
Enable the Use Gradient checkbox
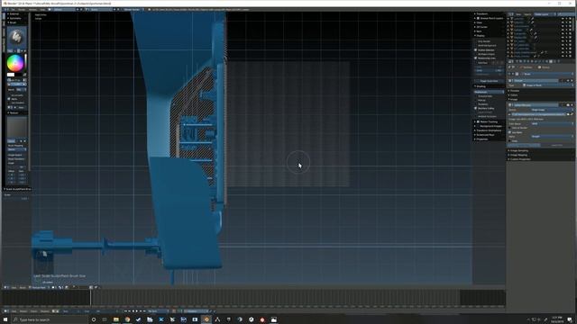tap(9, 103)
